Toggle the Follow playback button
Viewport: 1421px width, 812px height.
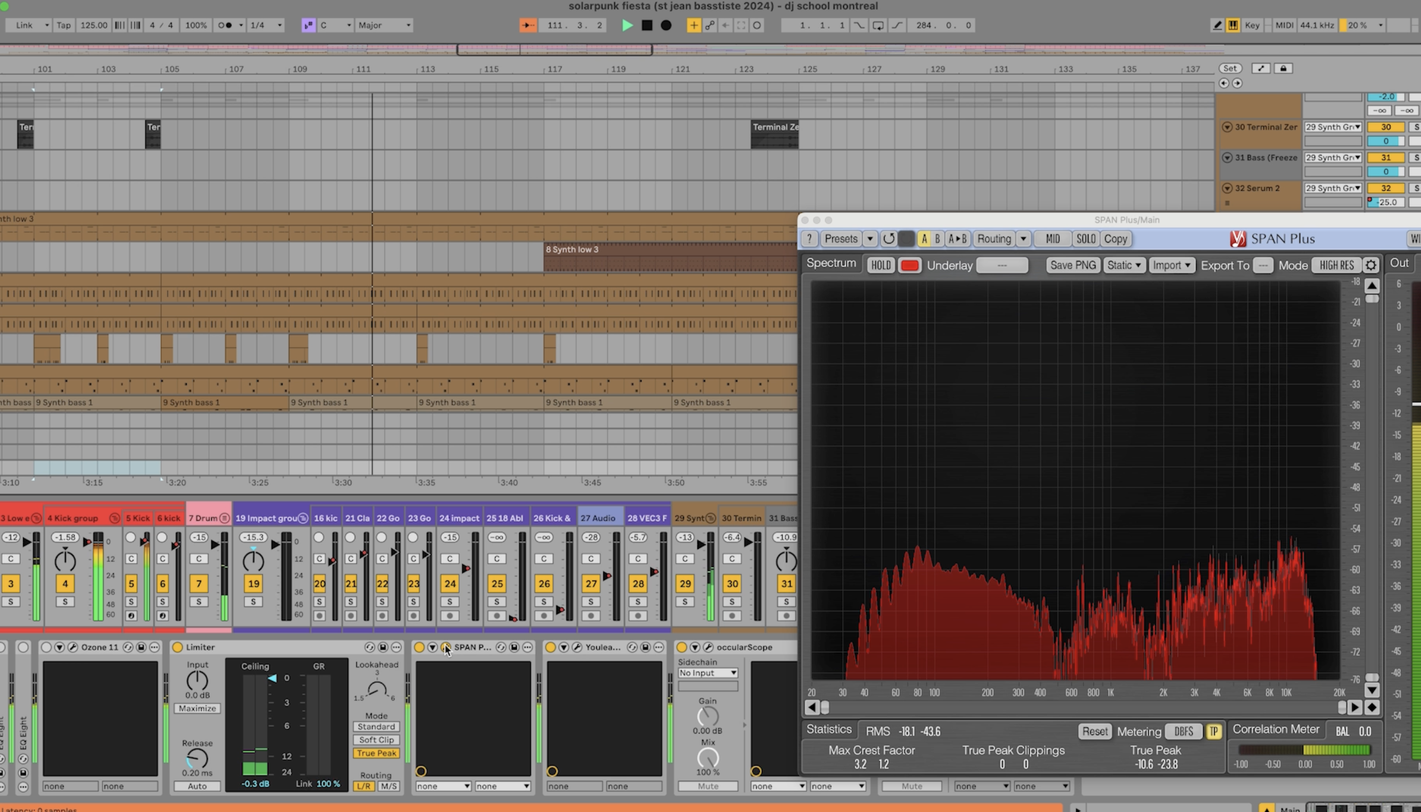[x=527, y=25]
